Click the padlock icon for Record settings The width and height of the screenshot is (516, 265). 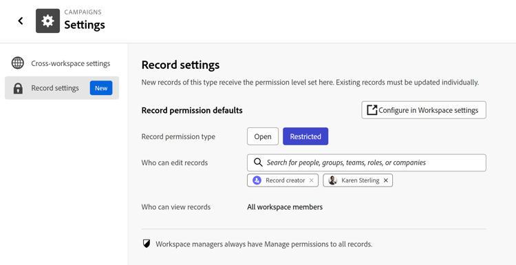point(18,88)
